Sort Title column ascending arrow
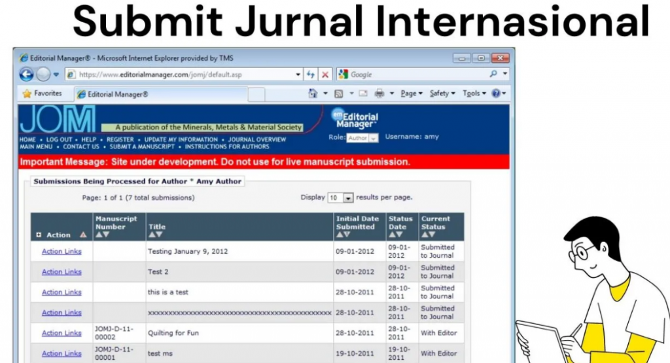Image resolution: width=670 pixels, height=363 pixels. click(x=152, y=234)
